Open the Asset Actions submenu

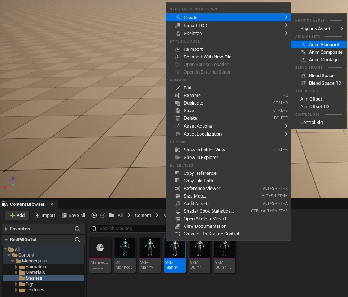point(198,126)
